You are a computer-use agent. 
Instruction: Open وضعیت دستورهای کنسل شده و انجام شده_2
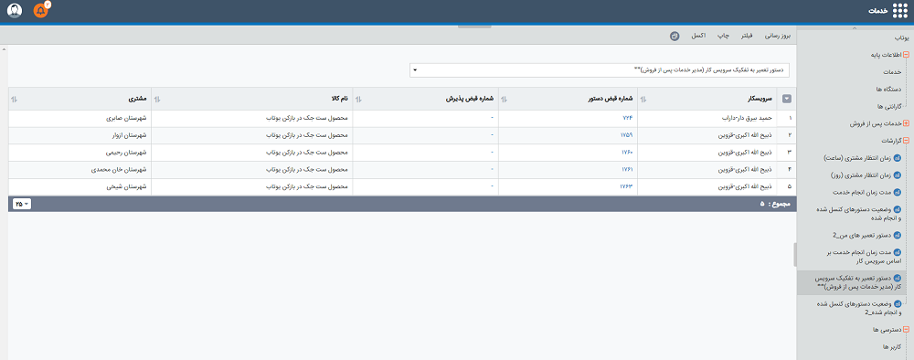[x=858, y=308]
